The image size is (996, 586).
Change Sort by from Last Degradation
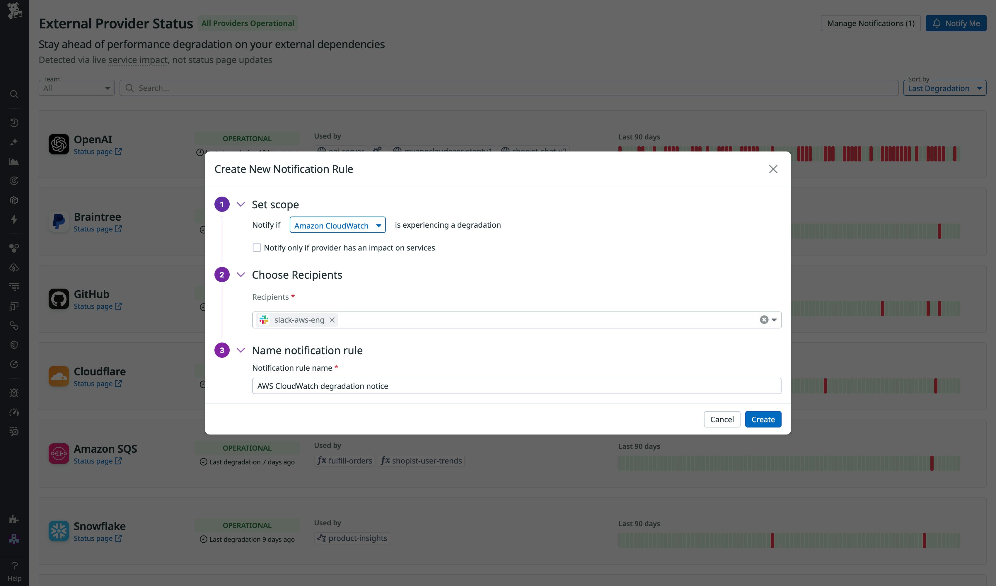click(945, 88)
